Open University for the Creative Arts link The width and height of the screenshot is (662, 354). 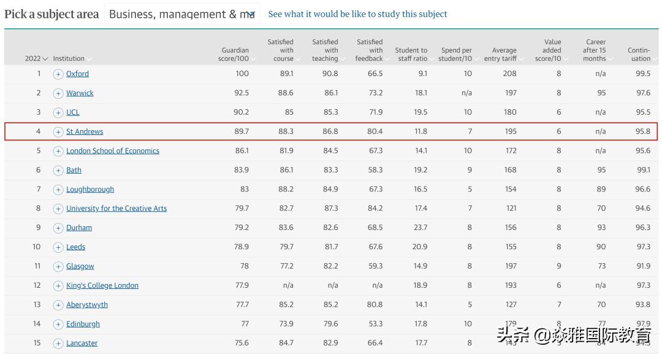116,208
